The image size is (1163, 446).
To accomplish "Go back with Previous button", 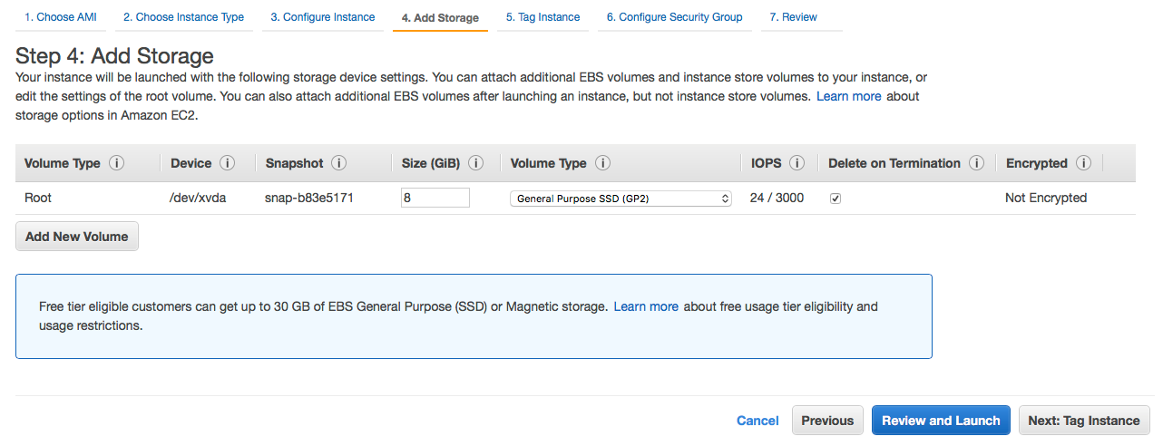I will pos(827,421).
